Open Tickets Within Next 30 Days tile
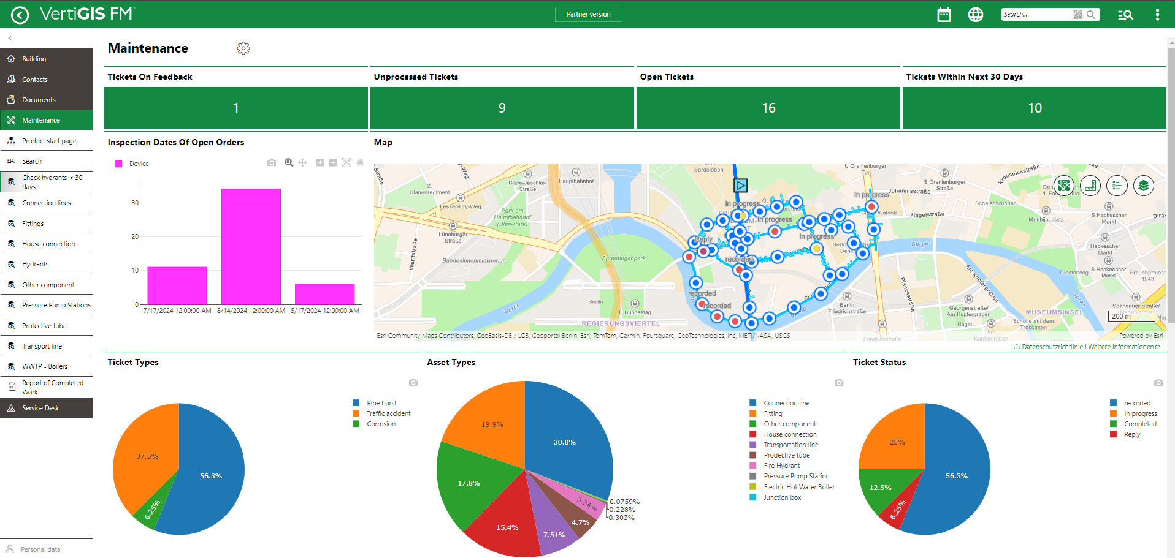This screenshot has width=1175, height=558. (x=1035, y=108)
